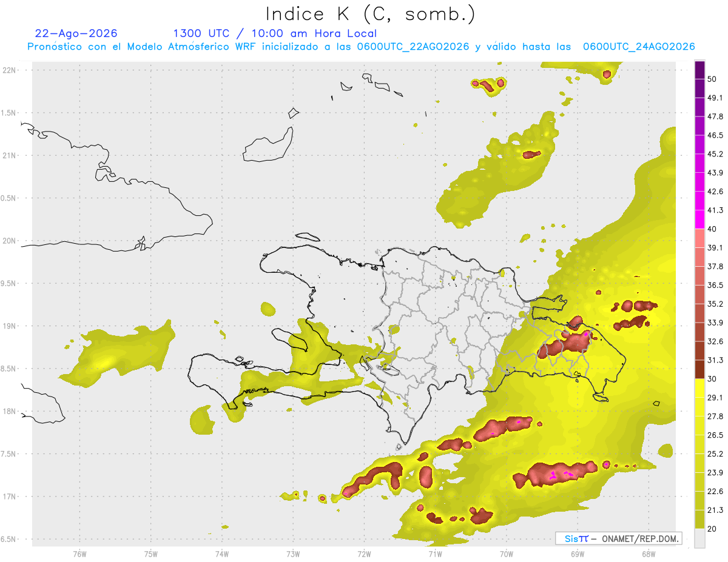Click the '71W' longitude axis label
Image resolution: width=728 pixels, height=562 pixels.
[435, 554]
